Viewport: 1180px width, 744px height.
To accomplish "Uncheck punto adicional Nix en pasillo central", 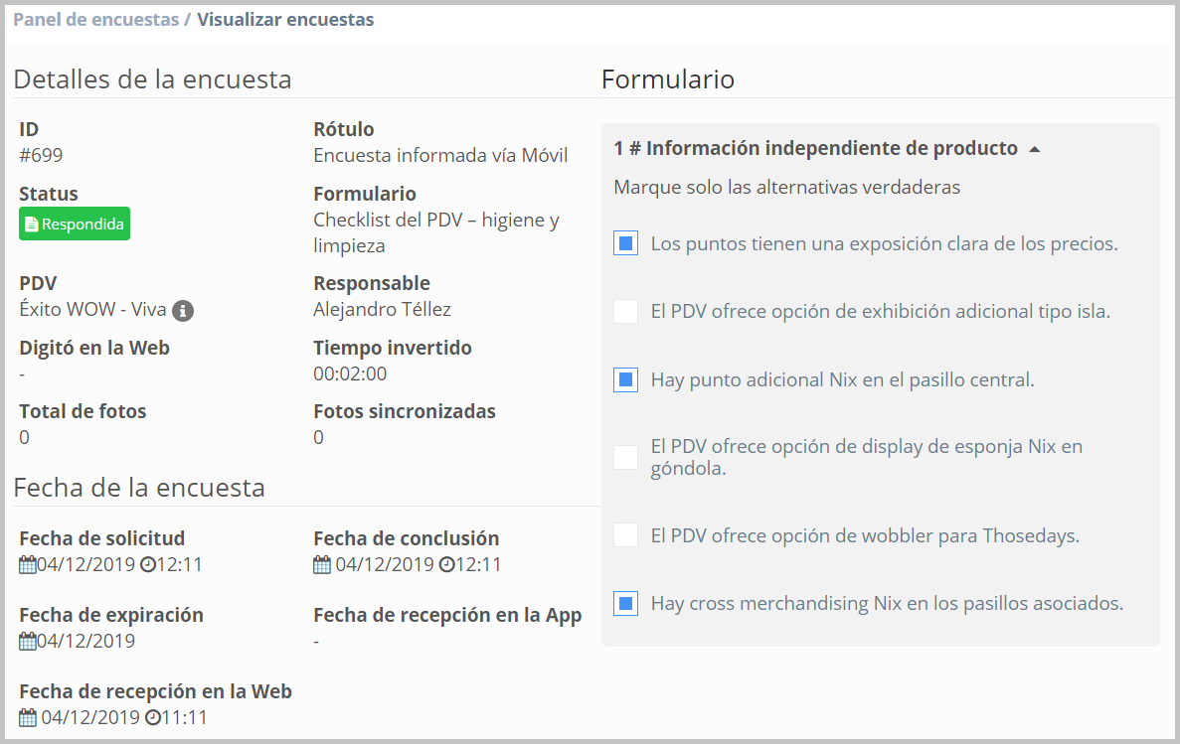I will (x=625, y=379).
